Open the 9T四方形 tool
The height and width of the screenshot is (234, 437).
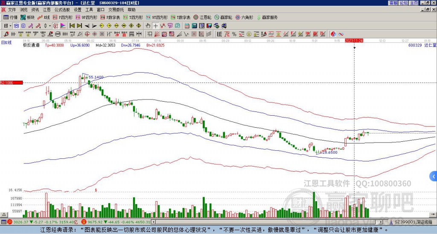click(x=157, y=17)
